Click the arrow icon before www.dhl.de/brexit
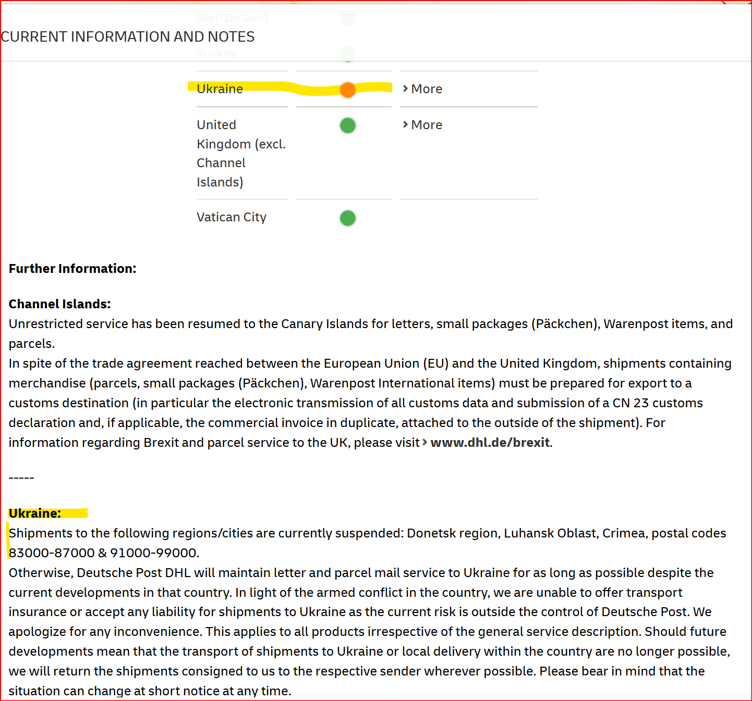 424,443
